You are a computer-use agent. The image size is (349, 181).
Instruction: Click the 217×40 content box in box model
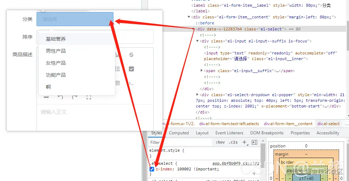(306, 178)
